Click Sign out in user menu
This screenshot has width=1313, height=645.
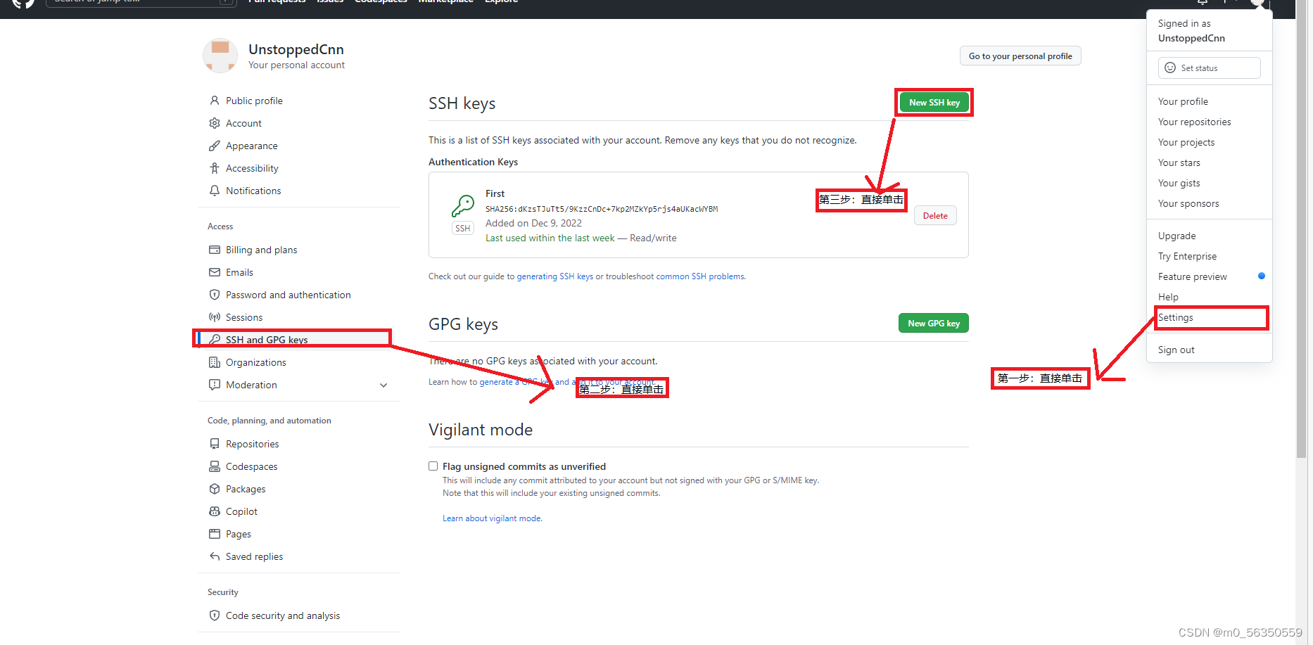1176,350
